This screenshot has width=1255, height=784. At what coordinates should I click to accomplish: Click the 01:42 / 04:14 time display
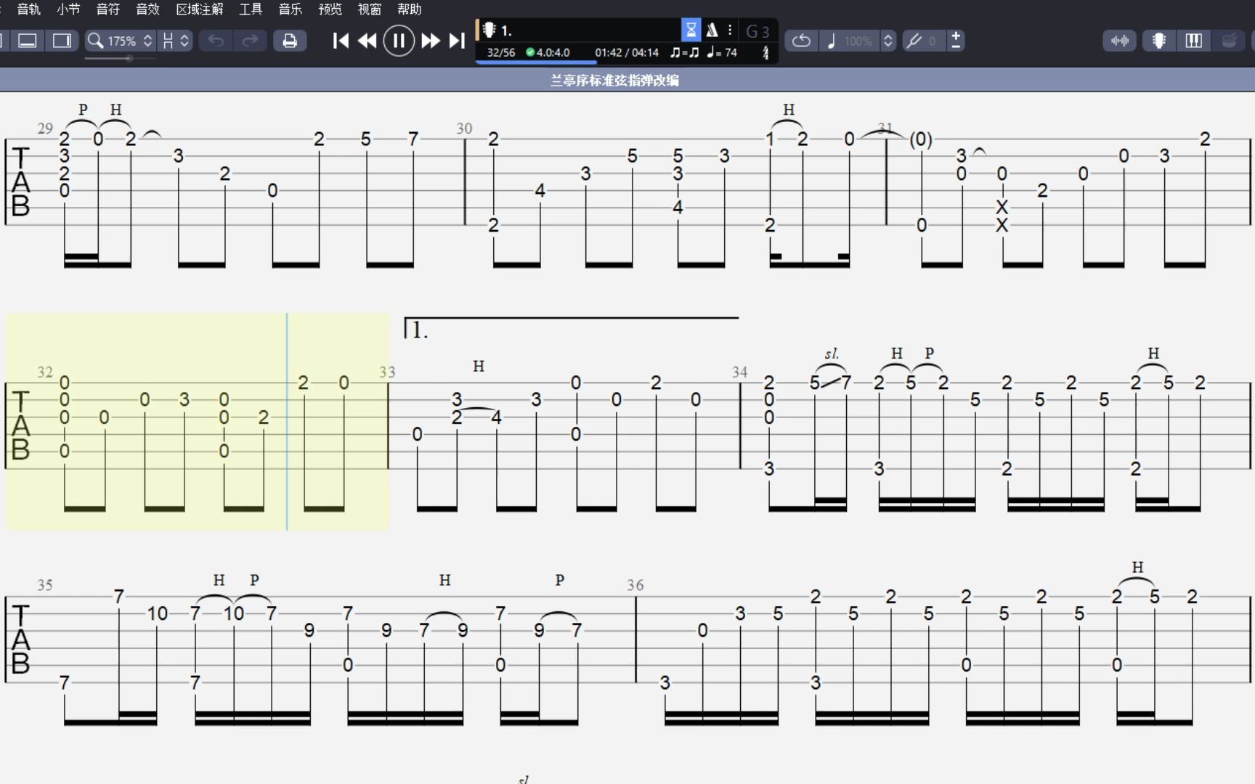coord(627,52)
